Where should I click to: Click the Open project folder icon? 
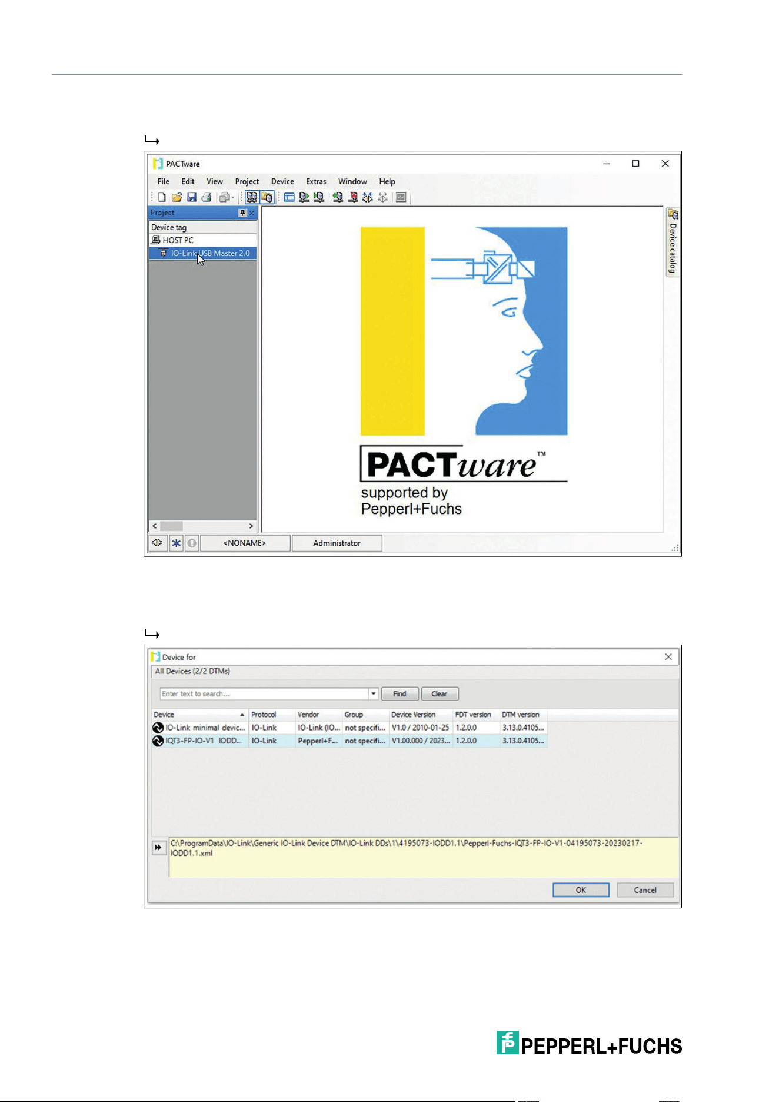click(x=177, y=197)
